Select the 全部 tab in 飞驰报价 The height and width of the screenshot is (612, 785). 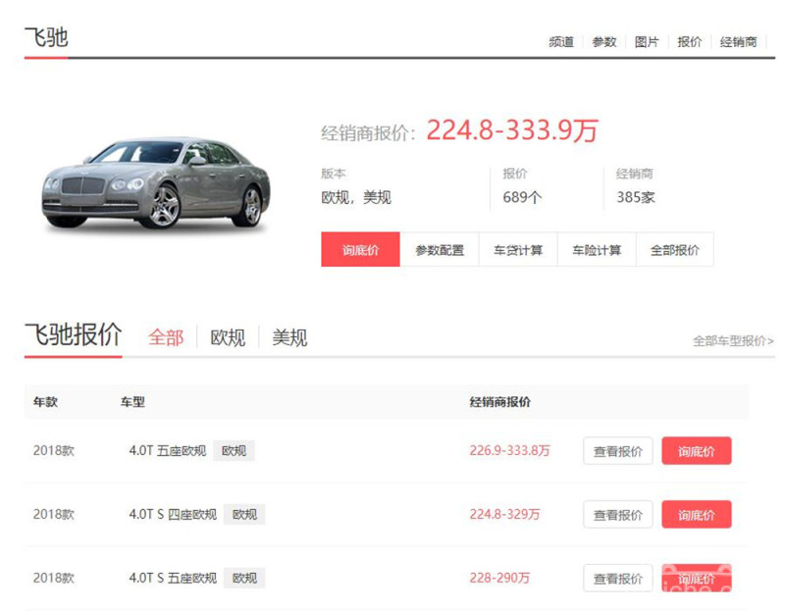[166, 337]
